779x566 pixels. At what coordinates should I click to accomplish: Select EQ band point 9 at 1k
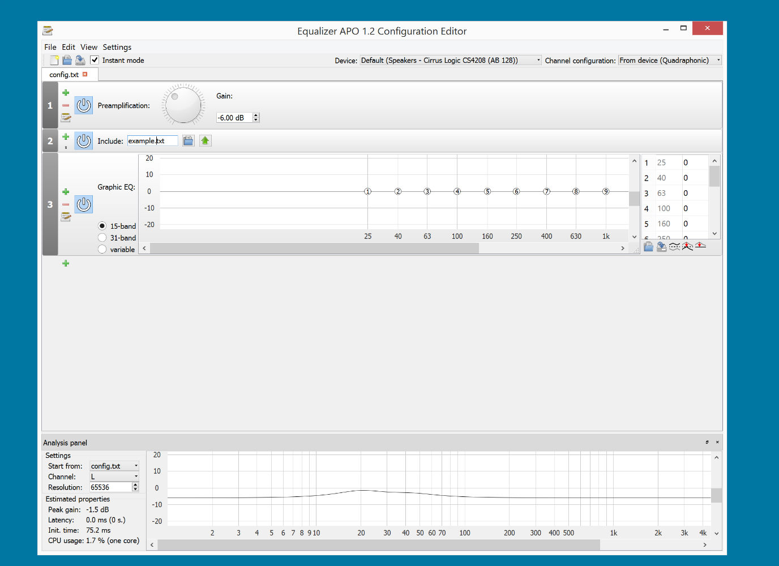click(x=606, y=191)
